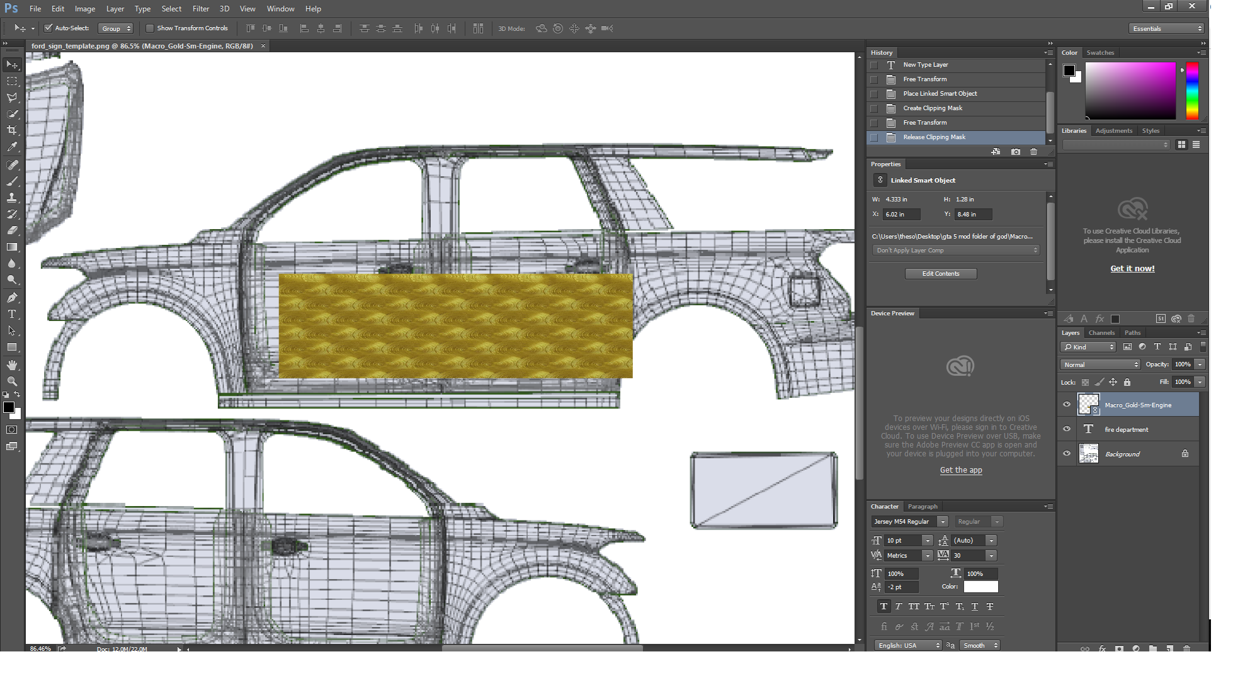The width and height of the screenshot is (1233, 676).
Task: Activate the Zoom tool
Action: pos(12,381)
